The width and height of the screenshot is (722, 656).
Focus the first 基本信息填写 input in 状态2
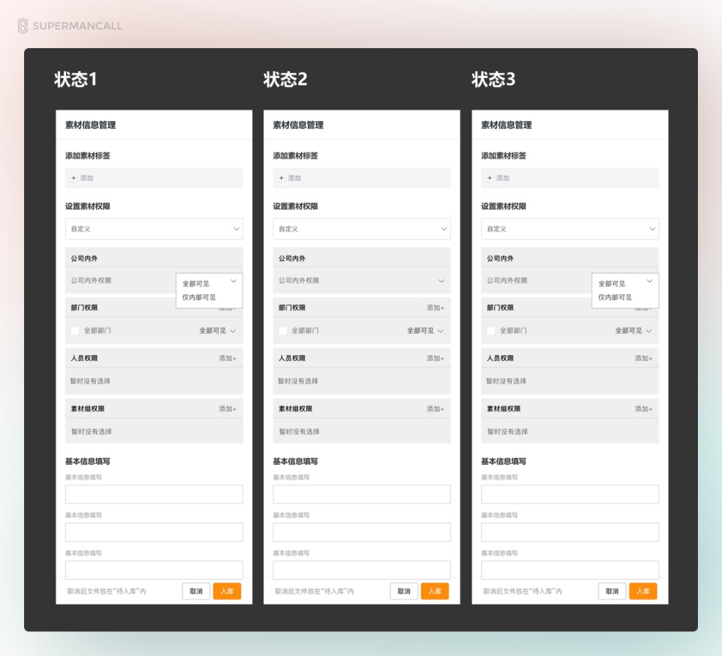click(362, 494)
